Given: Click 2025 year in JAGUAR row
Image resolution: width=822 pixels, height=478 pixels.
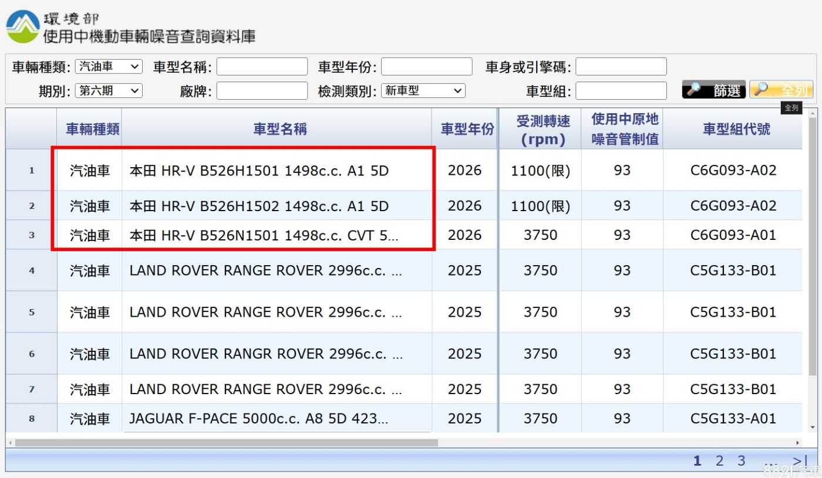Looking at the screenshot, I should (464, 419).
